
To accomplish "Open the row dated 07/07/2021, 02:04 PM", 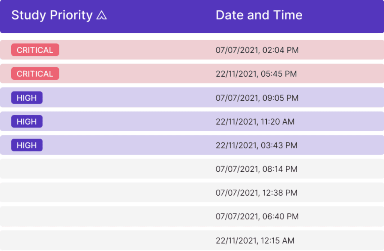I will [192, 50].
